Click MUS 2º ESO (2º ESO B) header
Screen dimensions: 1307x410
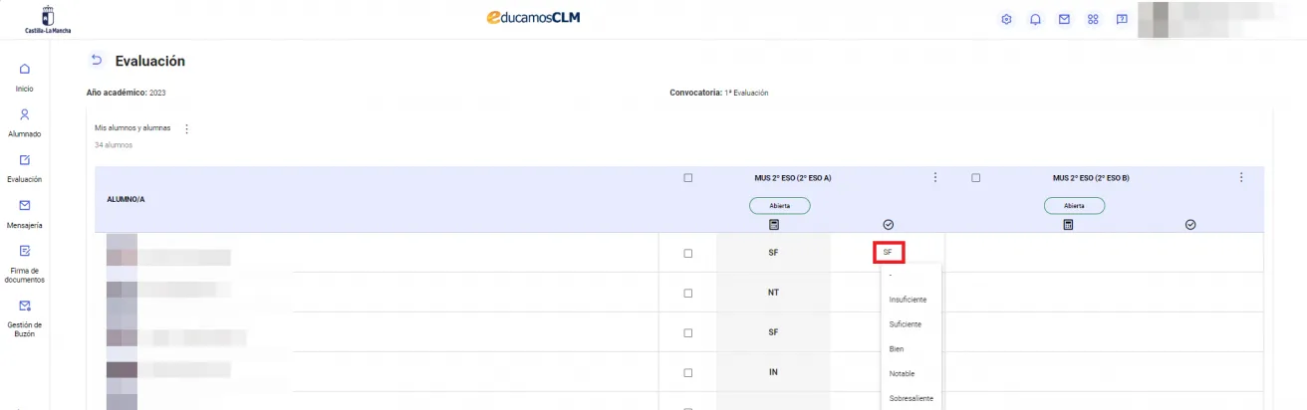tap(1090, 178)
